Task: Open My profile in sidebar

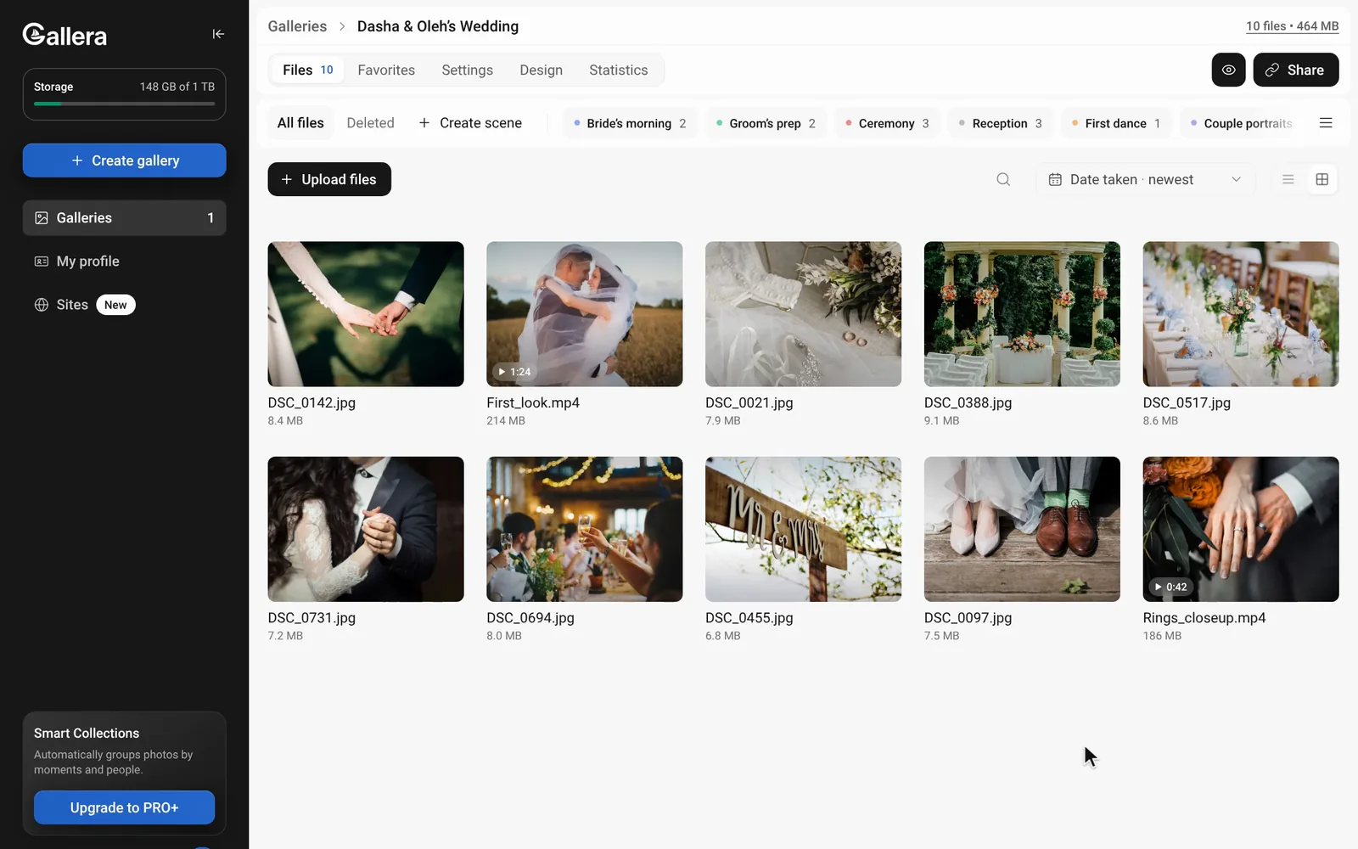Action: click(124, 261)
